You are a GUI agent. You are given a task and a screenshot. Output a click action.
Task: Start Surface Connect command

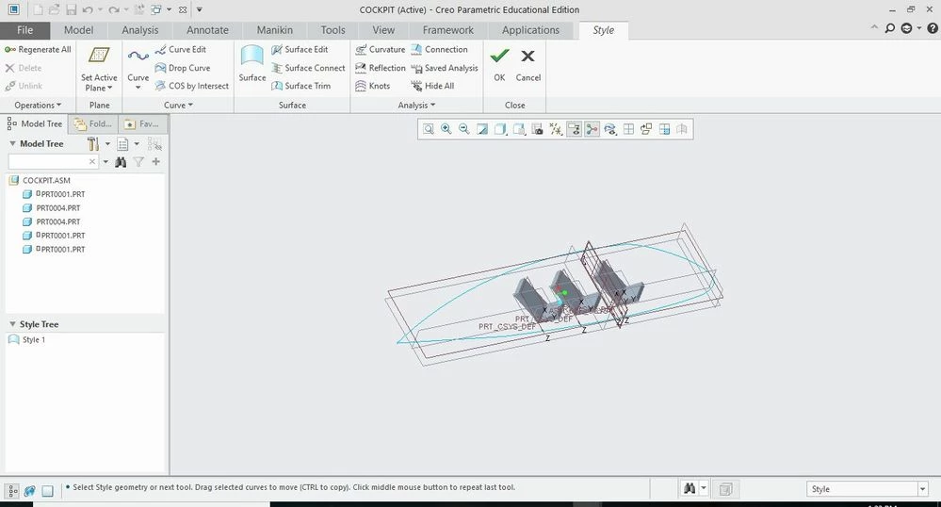click(308, 68)
